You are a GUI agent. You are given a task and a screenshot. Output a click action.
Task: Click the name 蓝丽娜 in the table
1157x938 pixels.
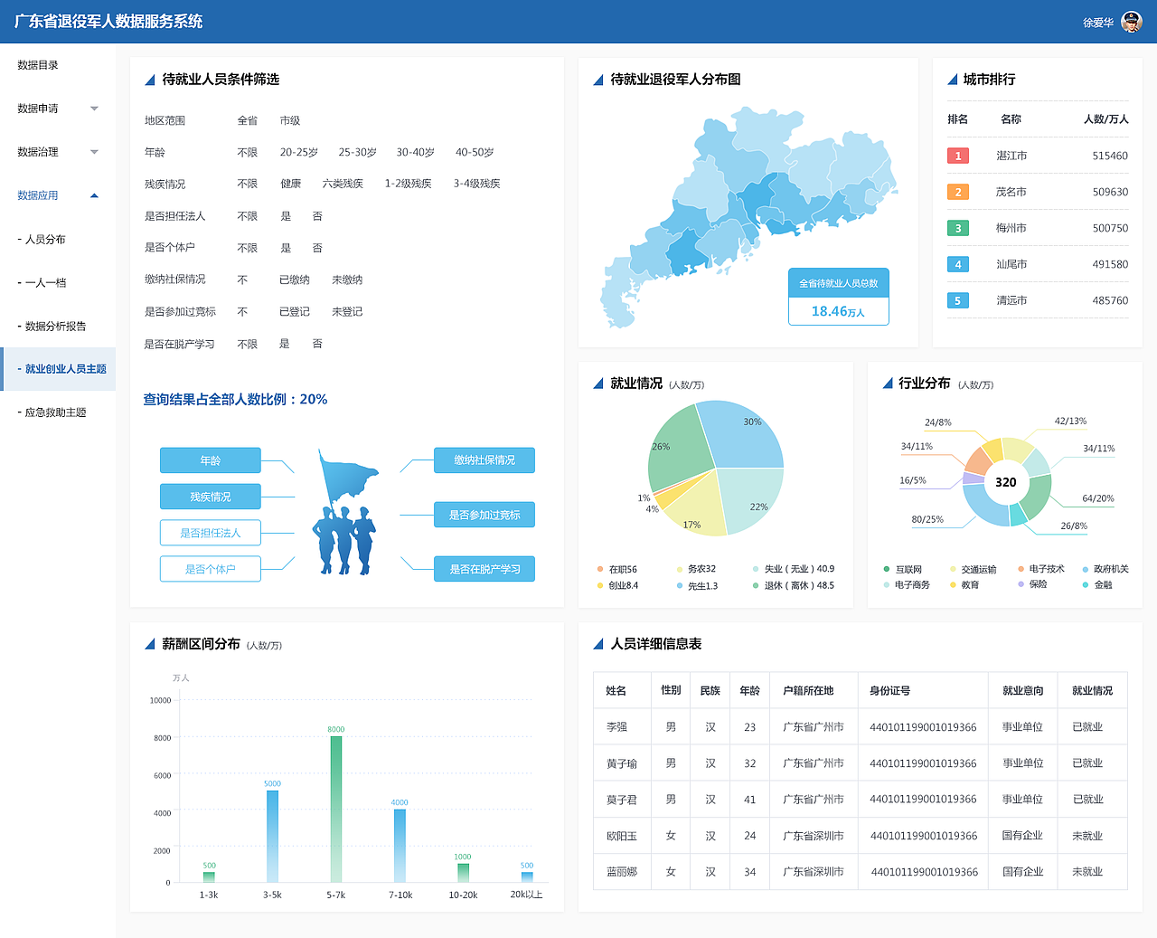tap(622, 872)
